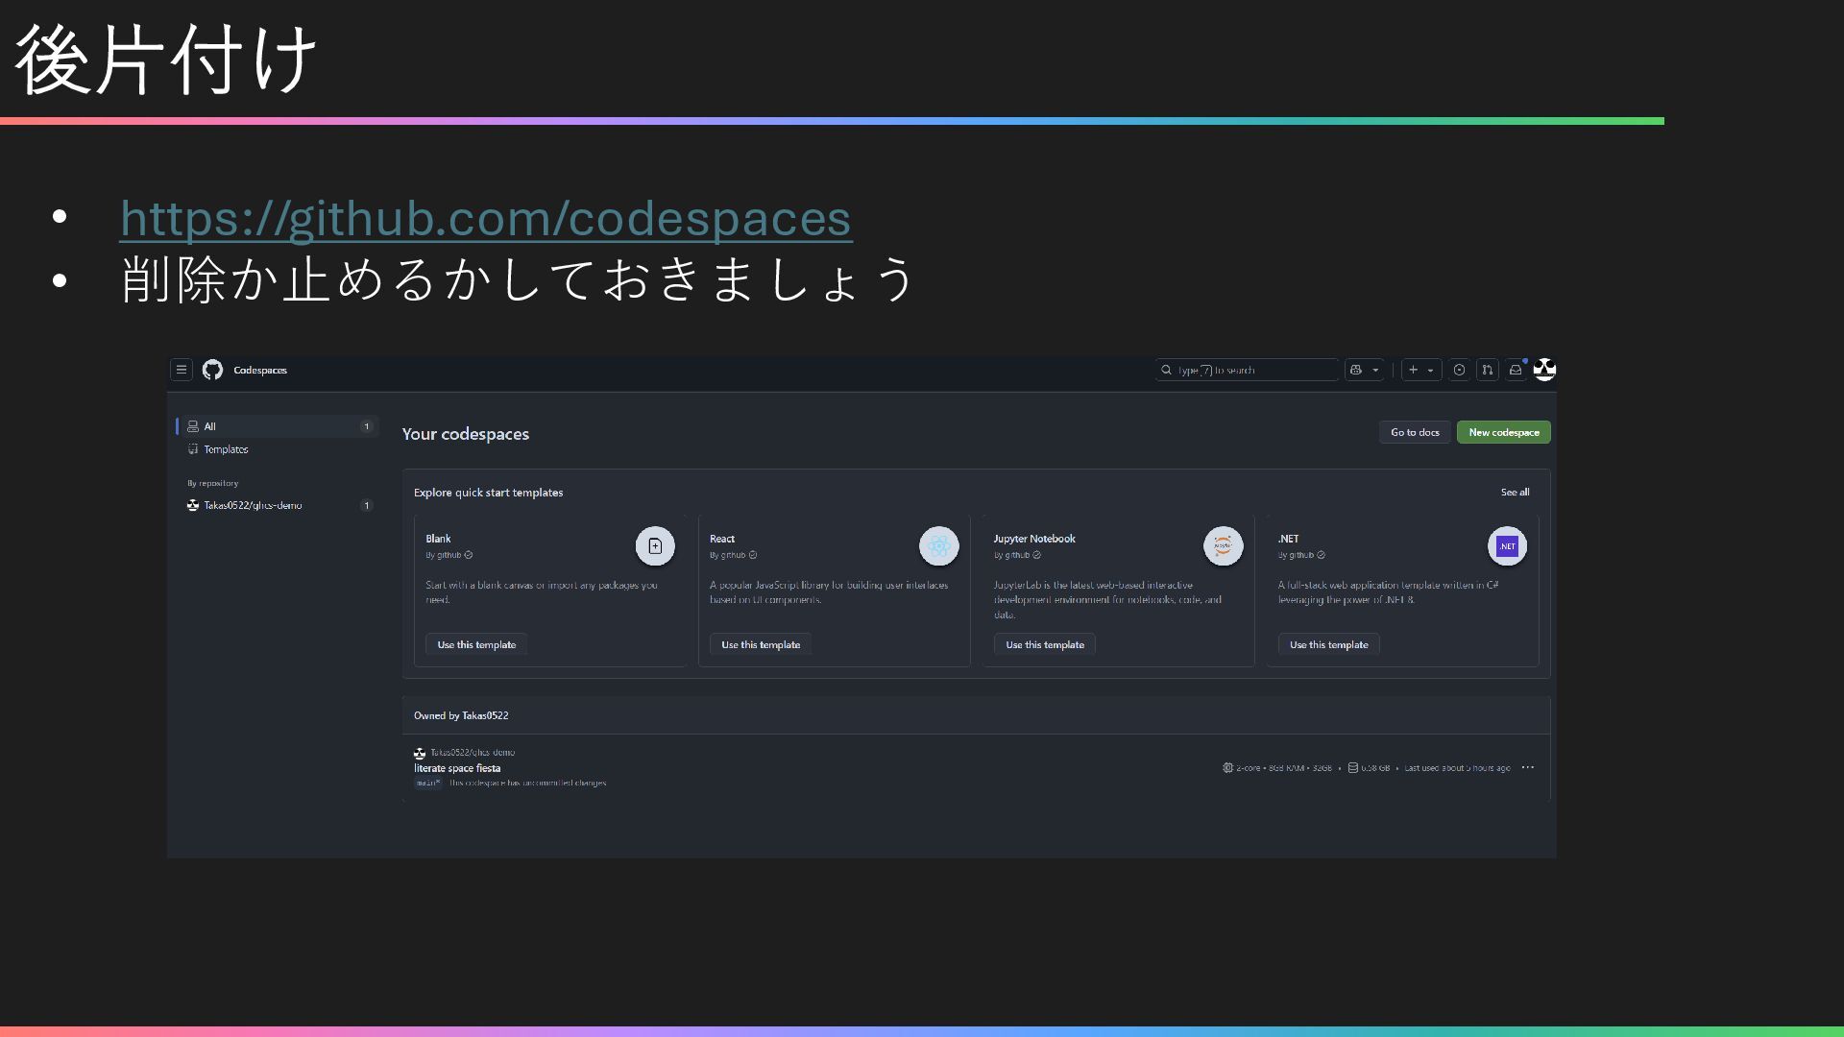Click the main* branch label

pyautogui.click(x=427, y=784)
